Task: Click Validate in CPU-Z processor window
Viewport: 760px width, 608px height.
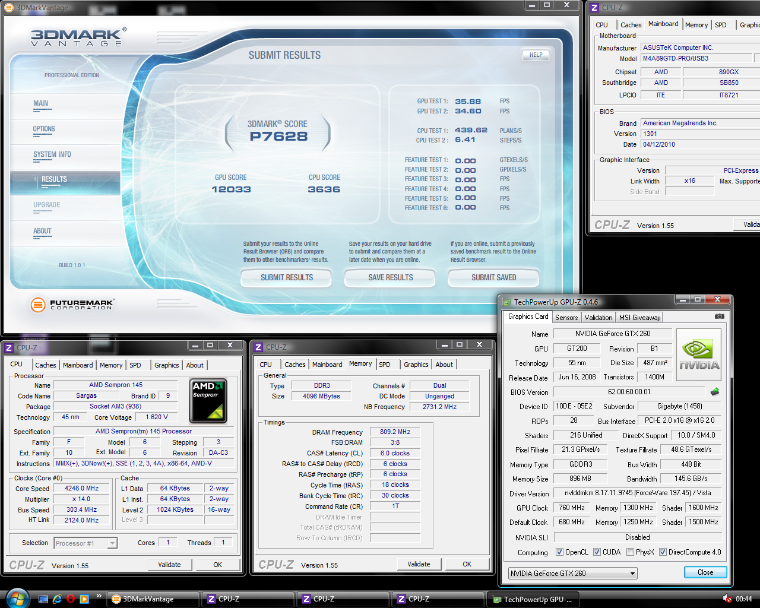Action: click(169, 565)
